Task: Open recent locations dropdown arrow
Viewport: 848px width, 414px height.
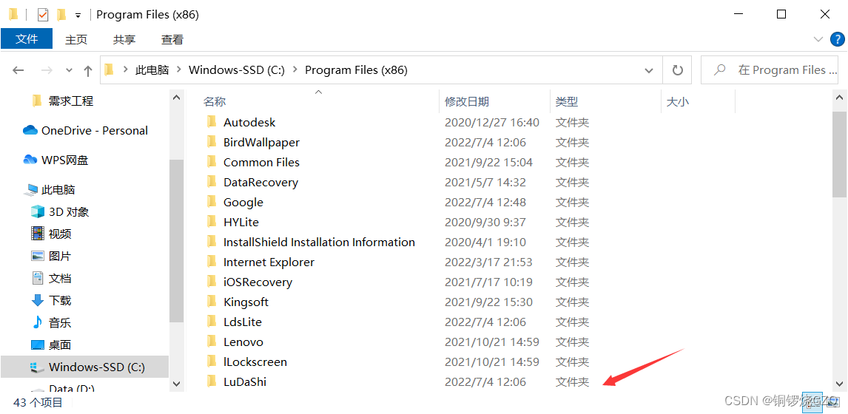Action: [69, 70]
